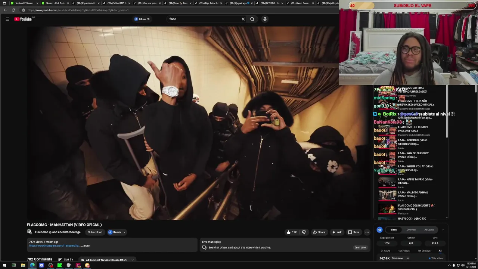Screen dimensions: 478x269
Task: Reload the page with browser refresh icon
Action: pos(13,10)
